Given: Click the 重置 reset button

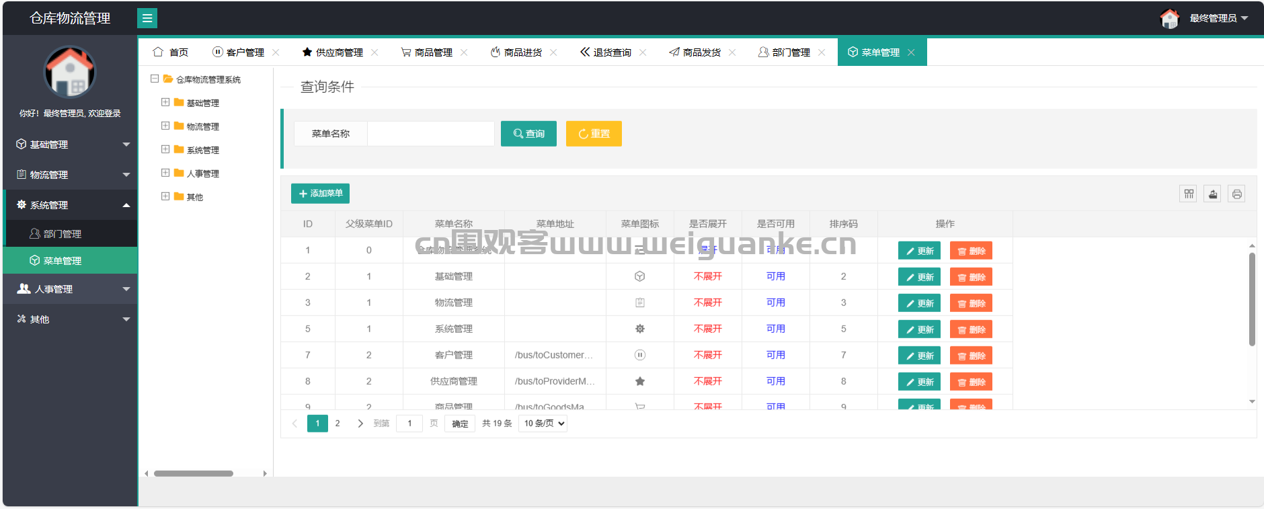Looking at the screenshot, I should click(x=594, y=134).
